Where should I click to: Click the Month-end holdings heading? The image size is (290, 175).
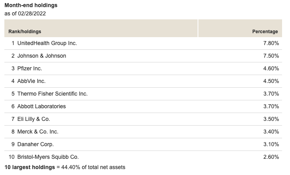click(x=31, y=5)
